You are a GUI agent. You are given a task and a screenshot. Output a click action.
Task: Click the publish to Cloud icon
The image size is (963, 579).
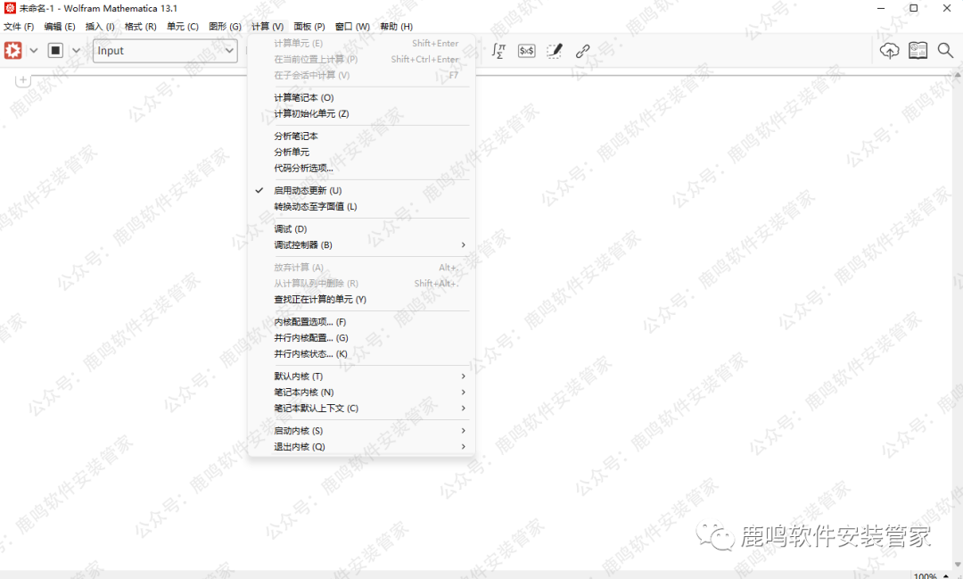coord(889,51)
